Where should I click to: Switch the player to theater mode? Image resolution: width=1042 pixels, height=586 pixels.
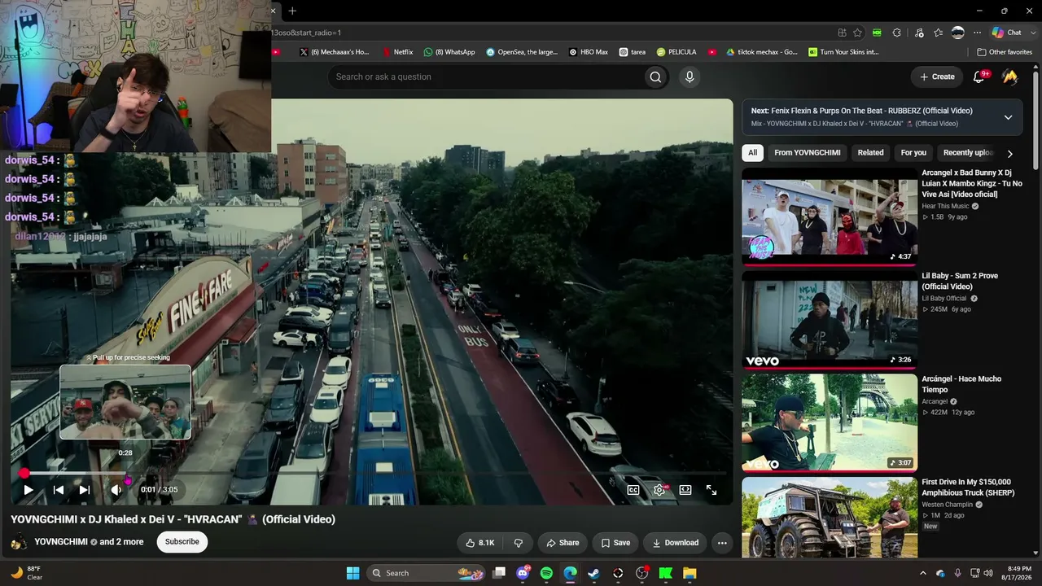coord(685,490)
